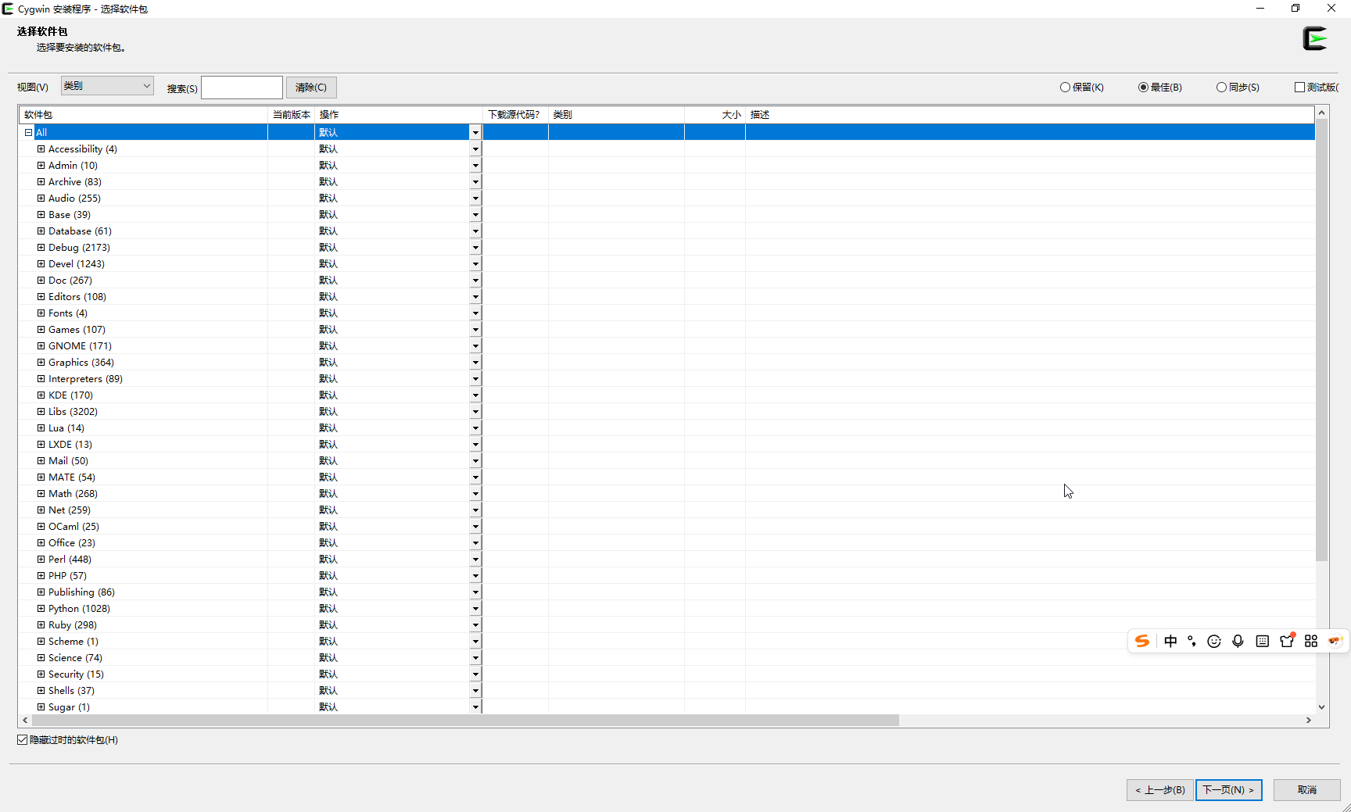Click the punctuation mode icon in IME bar
1351x812 pixels.
click(x=1192, y=641)
